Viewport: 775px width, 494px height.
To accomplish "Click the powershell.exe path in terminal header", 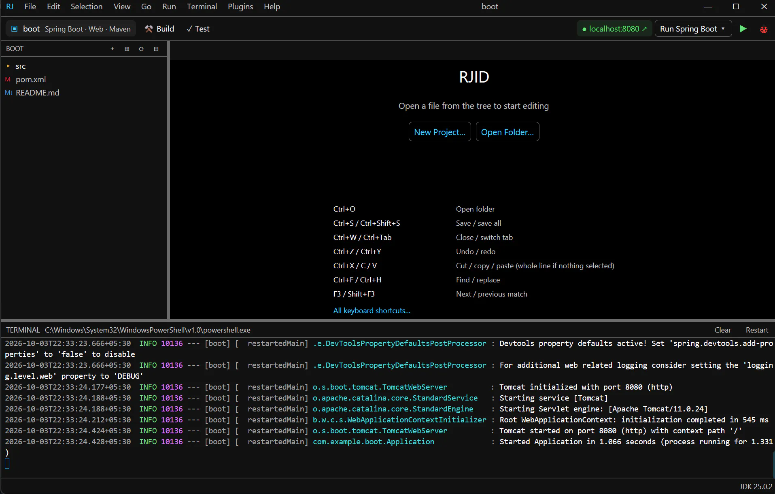I will [148, 330].
